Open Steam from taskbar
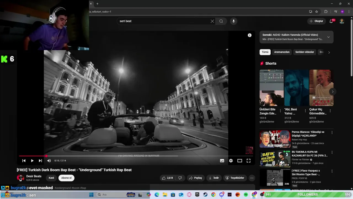353x199 pixels. pos(205,195)
